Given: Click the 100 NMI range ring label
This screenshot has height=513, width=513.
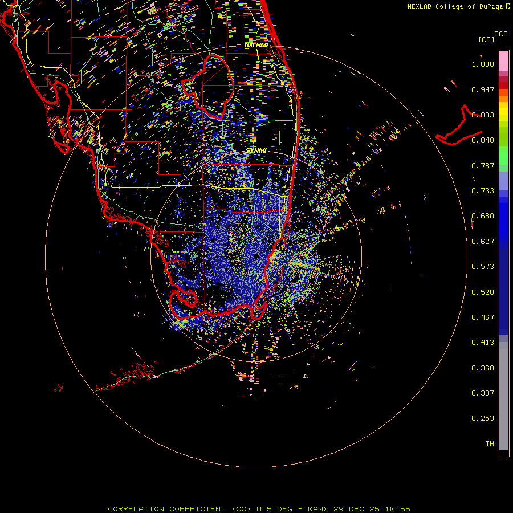Looking at the screenshot, I should (x=256, y=45).
